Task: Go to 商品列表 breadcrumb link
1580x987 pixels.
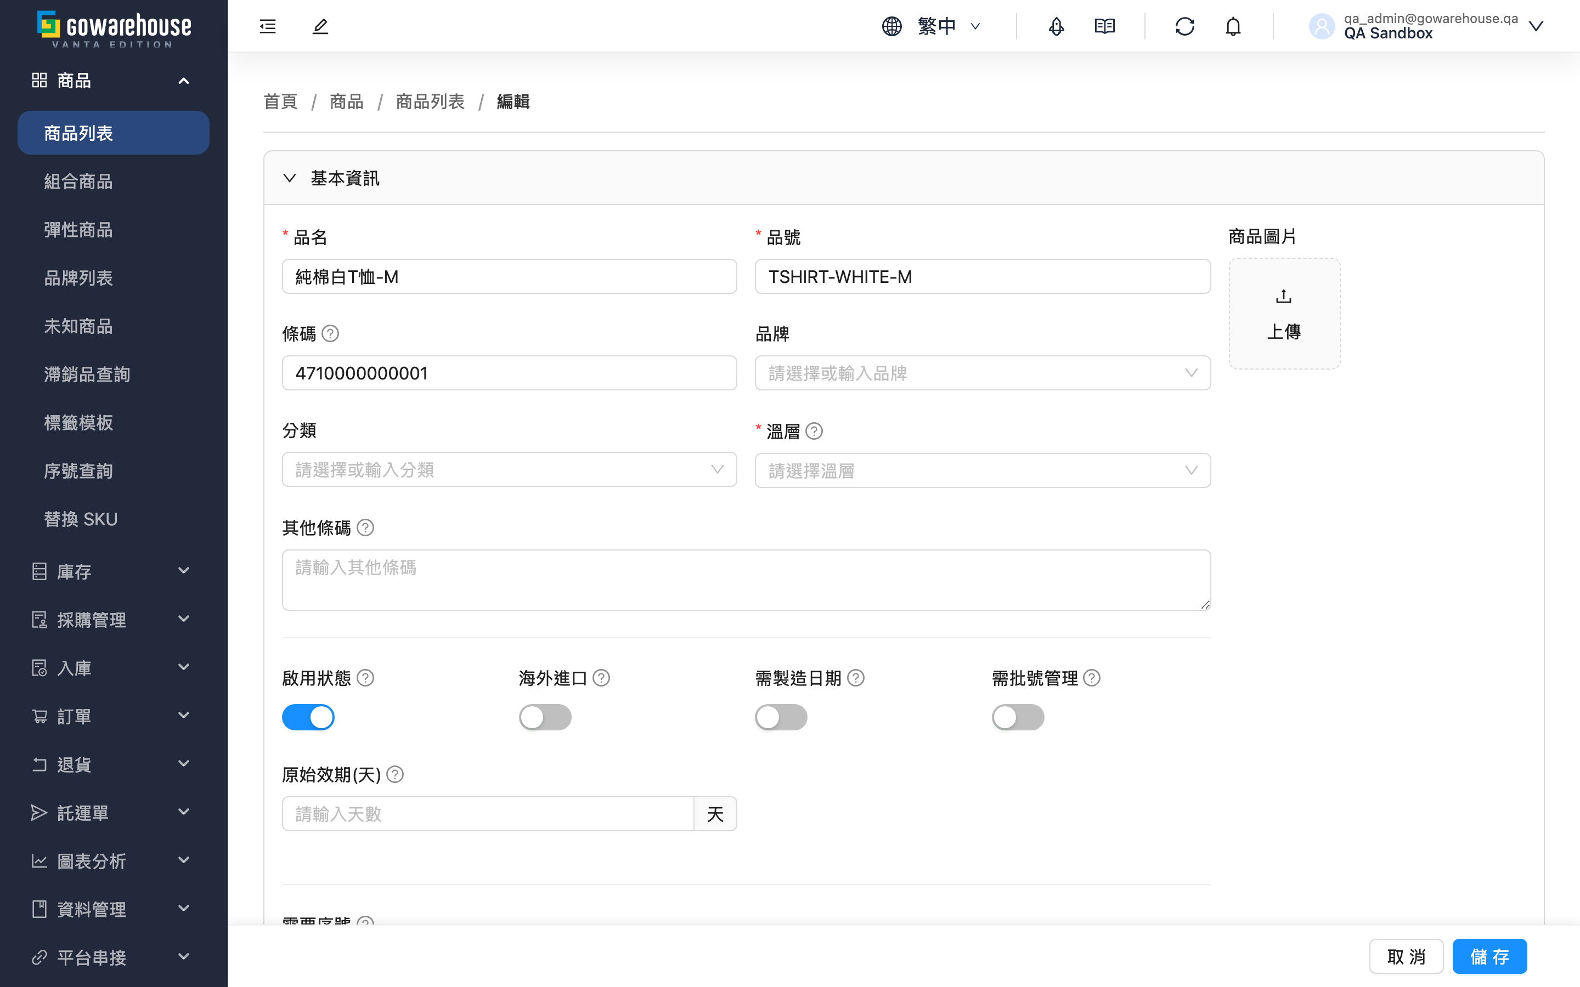Action: tap(430, 101)
